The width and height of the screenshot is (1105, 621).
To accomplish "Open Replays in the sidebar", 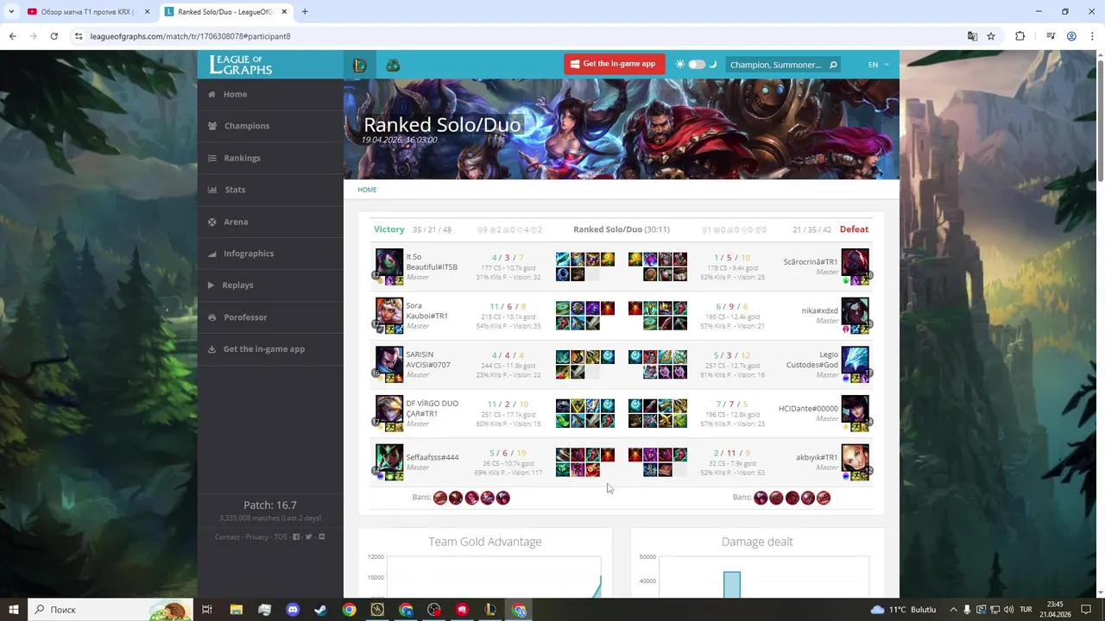I will (x=270, y=285).
